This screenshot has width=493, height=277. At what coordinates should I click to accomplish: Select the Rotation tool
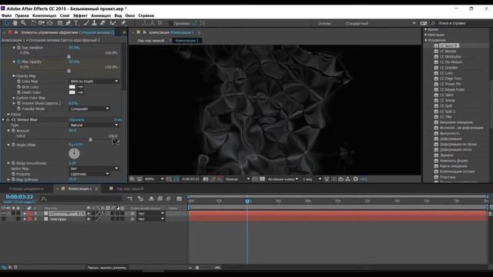33,23
